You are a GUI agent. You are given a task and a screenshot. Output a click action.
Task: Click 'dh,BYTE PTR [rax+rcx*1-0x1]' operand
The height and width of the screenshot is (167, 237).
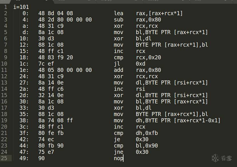pos(178,120)
